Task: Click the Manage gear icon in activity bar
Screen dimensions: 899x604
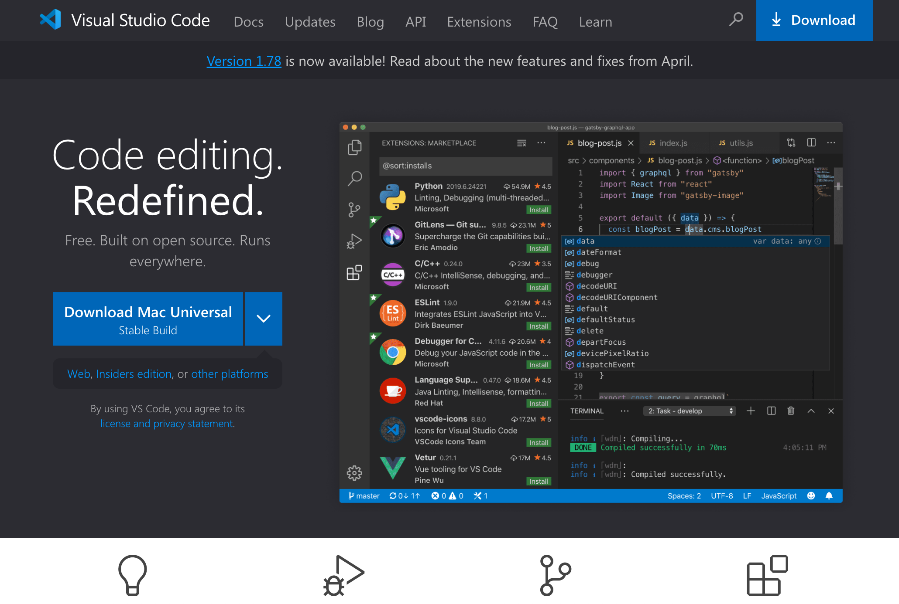Action: tap(354, 473)
